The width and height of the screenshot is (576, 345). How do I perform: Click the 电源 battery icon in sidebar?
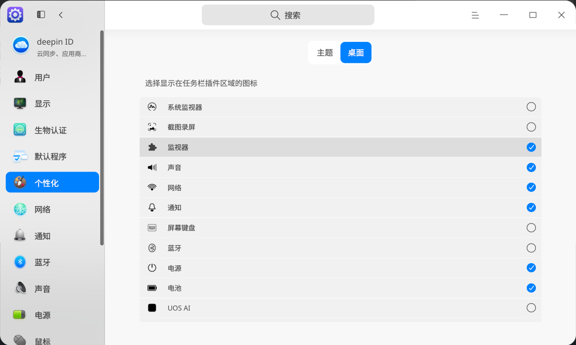click(20, 315)
